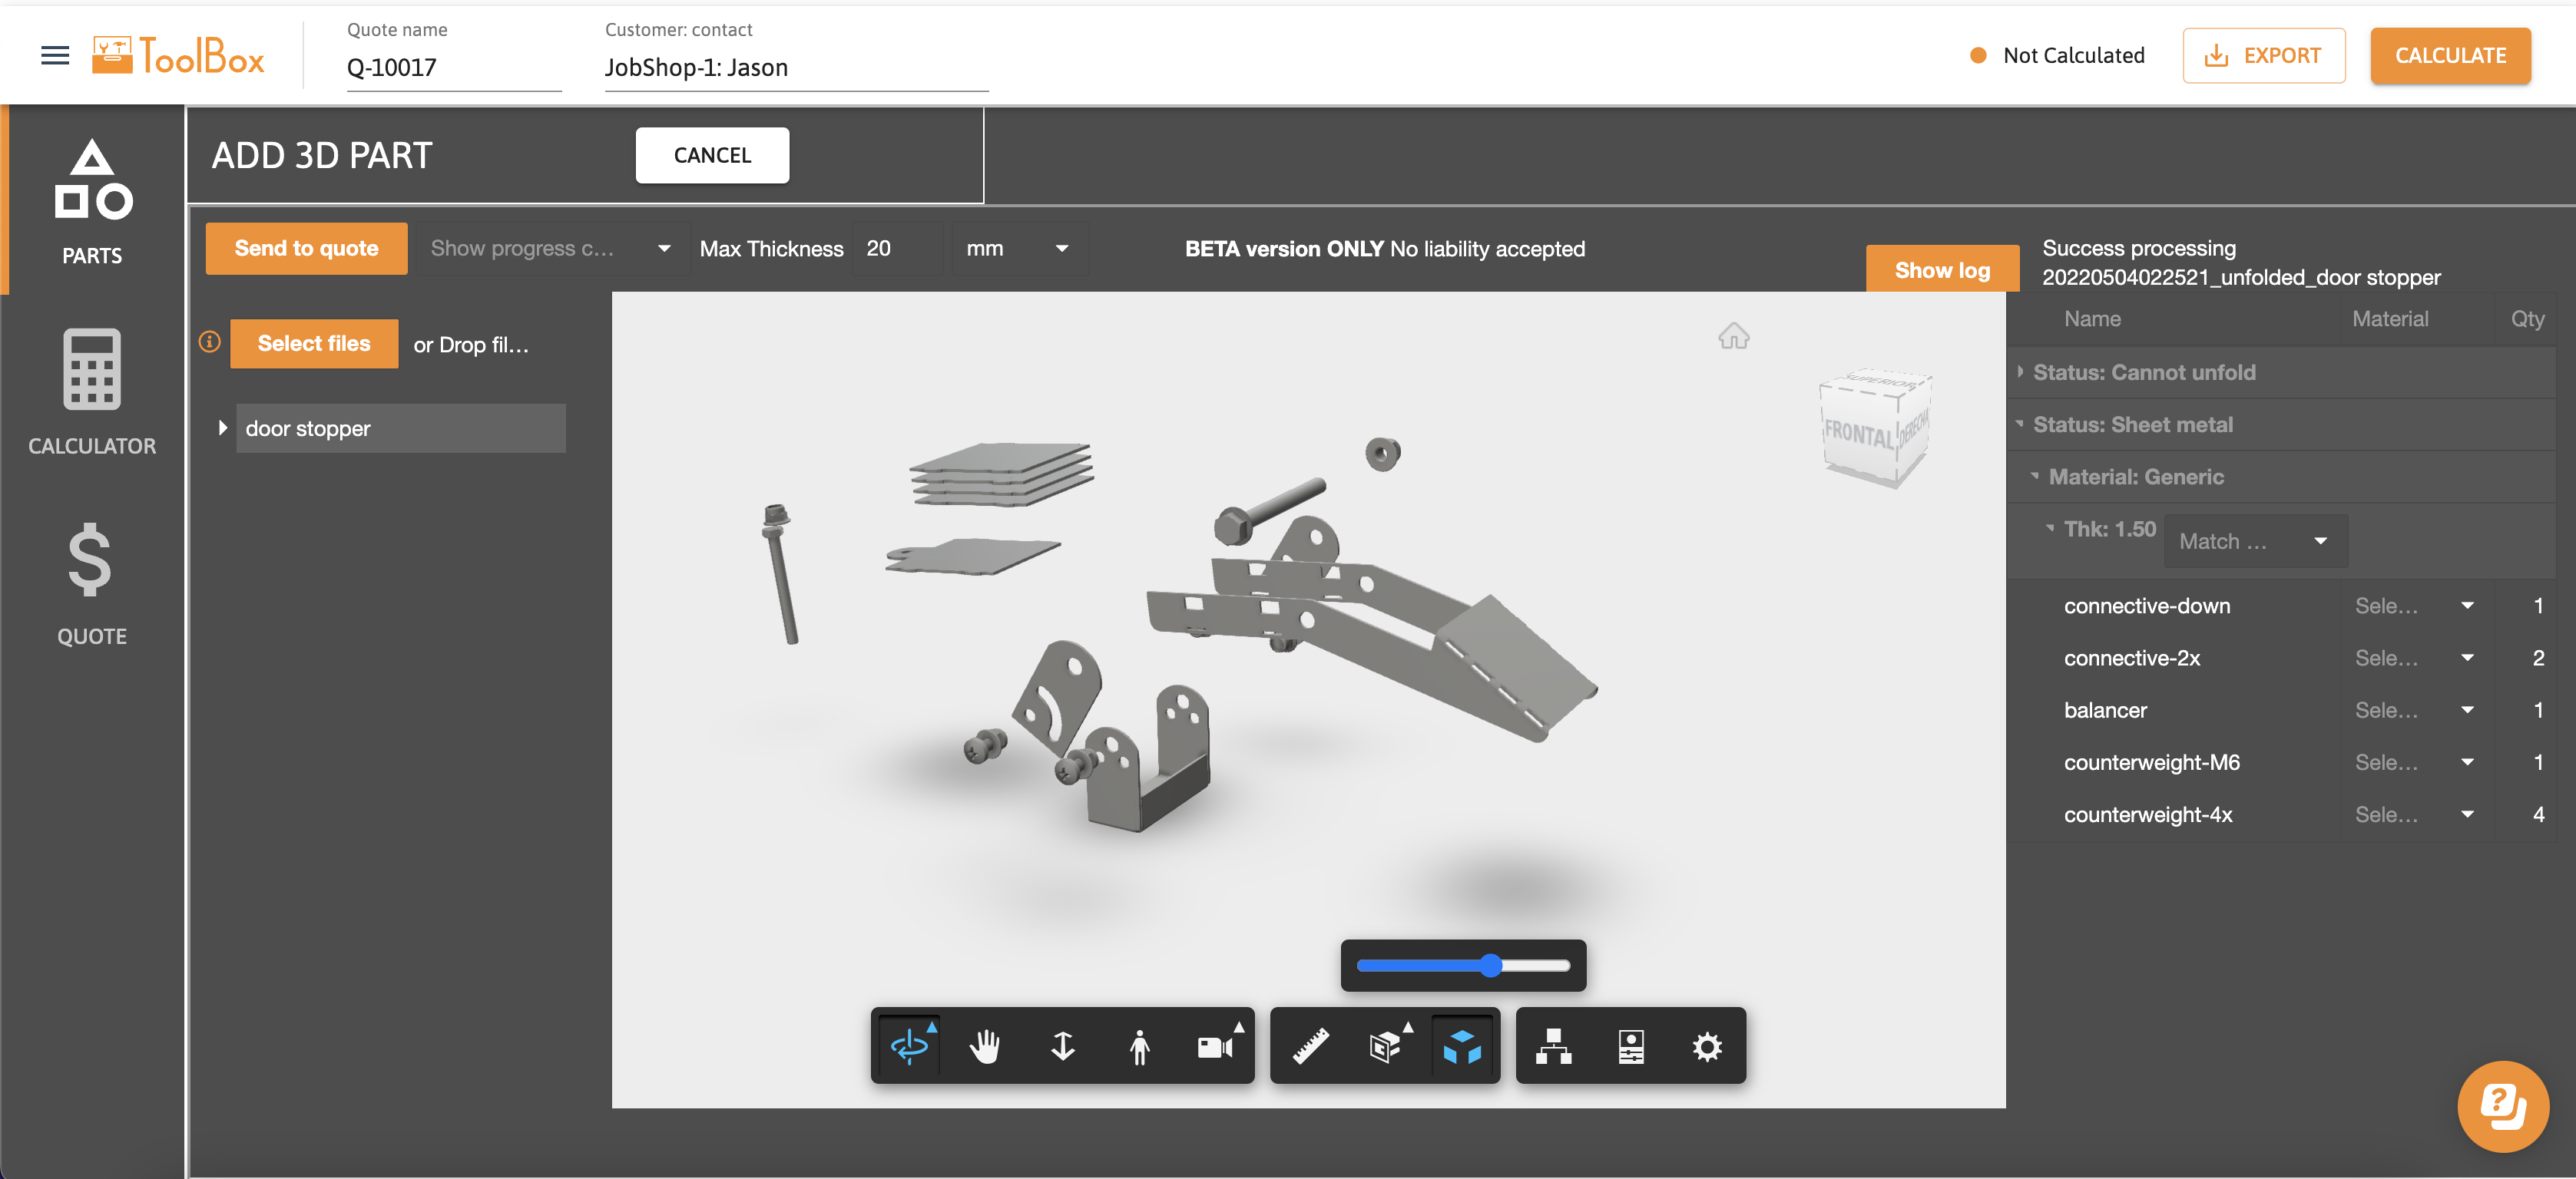Toggle the Explode model cube tool

[1462, 1046]
